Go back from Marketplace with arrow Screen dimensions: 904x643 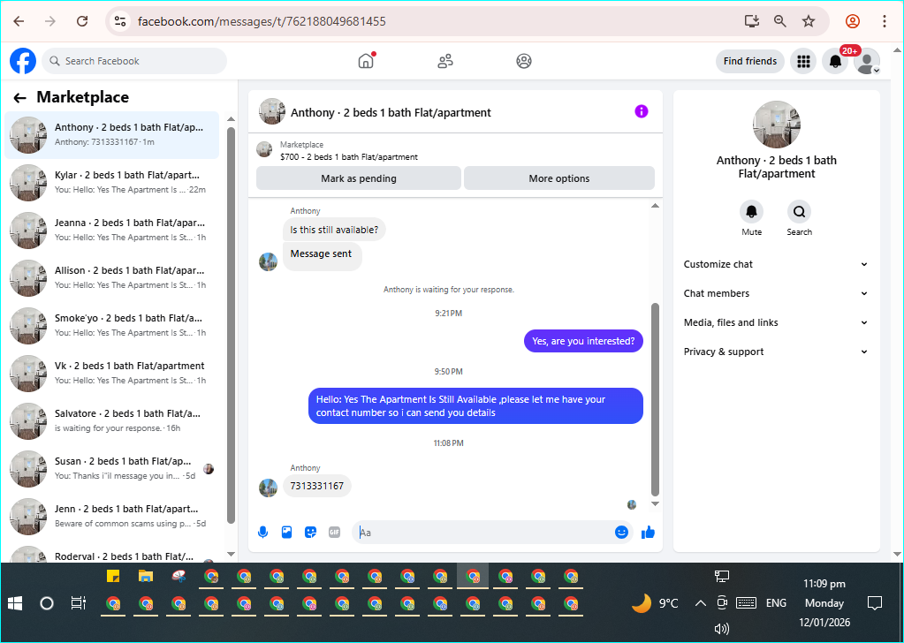20,98
